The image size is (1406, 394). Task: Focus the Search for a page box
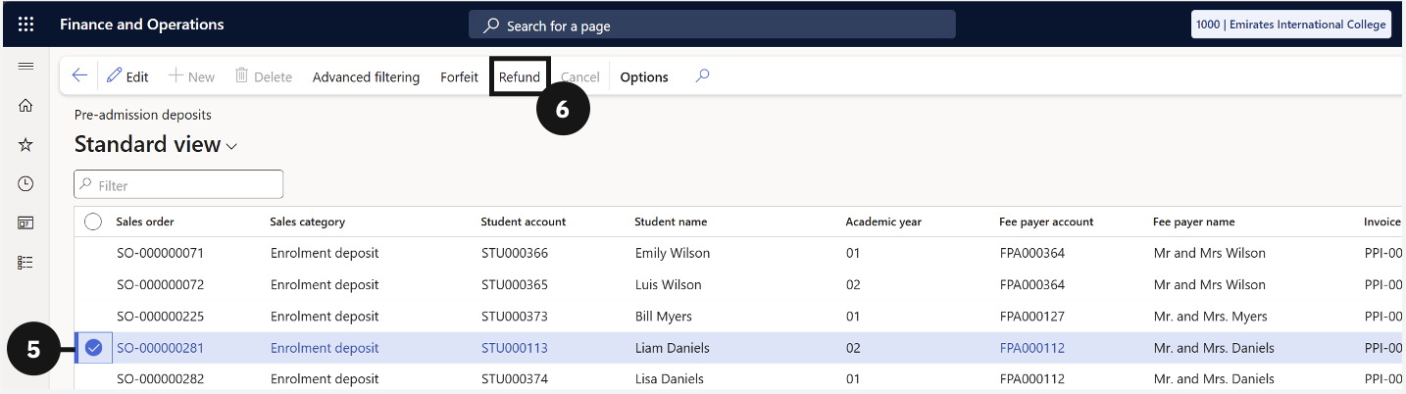(712, 25)
